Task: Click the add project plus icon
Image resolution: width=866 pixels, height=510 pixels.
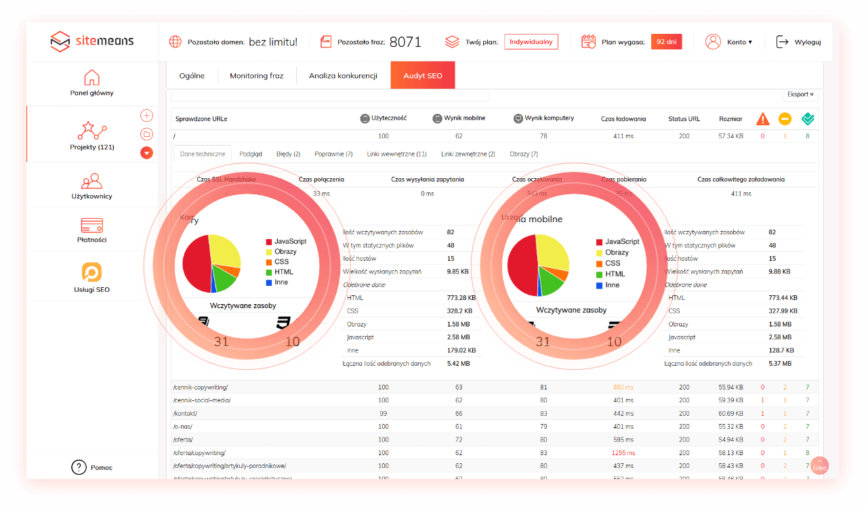Action: 146,115
